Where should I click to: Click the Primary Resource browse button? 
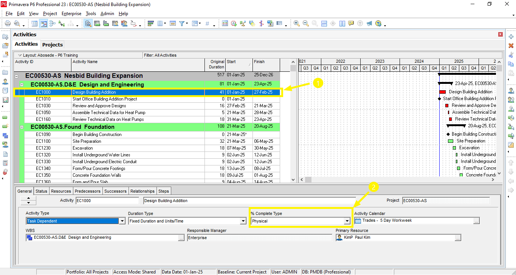458,238
